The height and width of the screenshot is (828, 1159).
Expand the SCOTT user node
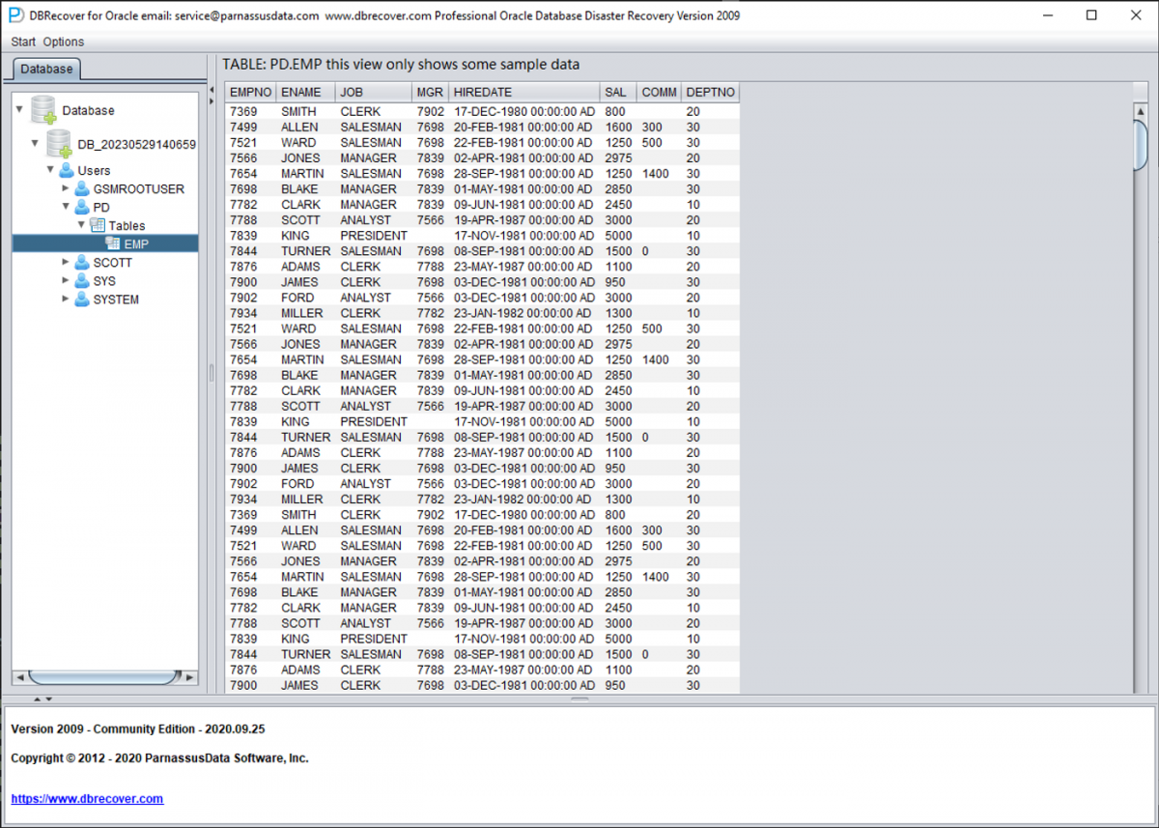point(66,262)
